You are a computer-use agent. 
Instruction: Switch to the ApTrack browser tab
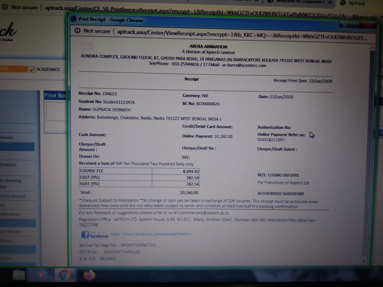[356, 3]
